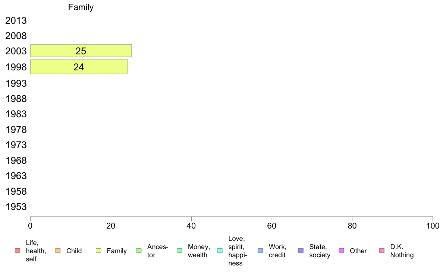
Task: Click the 1953 year label
Action: pyautogui.click(x=16, y=207)
